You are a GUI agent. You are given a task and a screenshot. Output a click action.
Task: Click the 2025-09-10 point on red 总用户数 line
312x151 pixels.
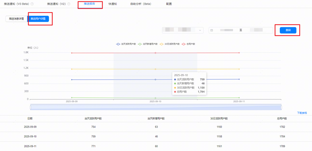tap(155, 53)
